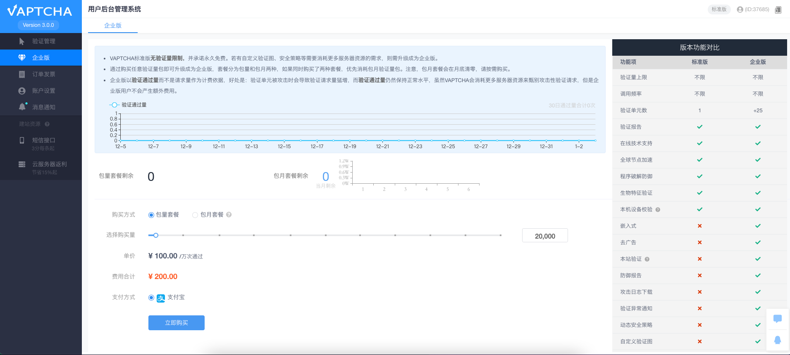
Task: Click the 账户设置 user icon
Action: tap(22, 91)
